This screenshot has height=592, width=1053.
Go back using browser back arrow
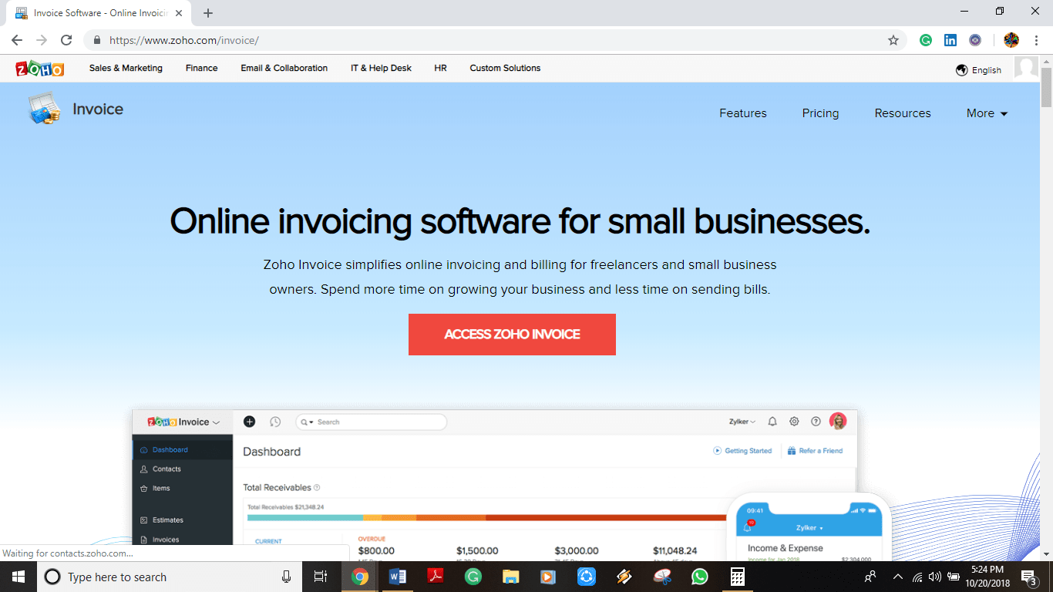[x=17, y=40]
